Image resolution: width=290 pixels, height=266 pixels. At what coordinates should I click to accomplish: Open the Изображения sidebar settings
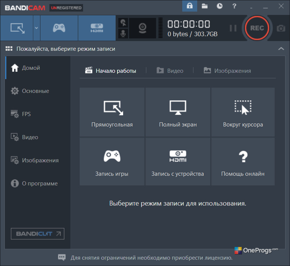(x=38, y=160)
